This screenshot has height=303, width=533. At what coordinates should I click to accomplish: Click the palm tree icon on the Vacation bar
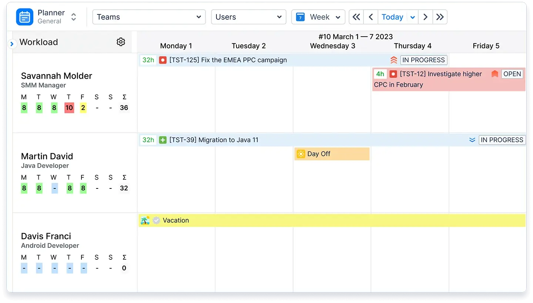tap(144, 220)
